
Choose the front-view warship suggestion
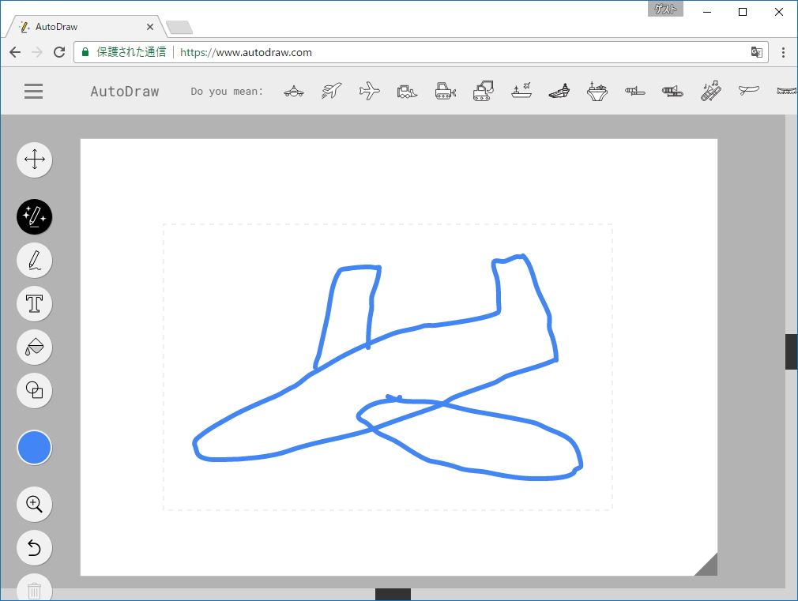pos(597,91)
